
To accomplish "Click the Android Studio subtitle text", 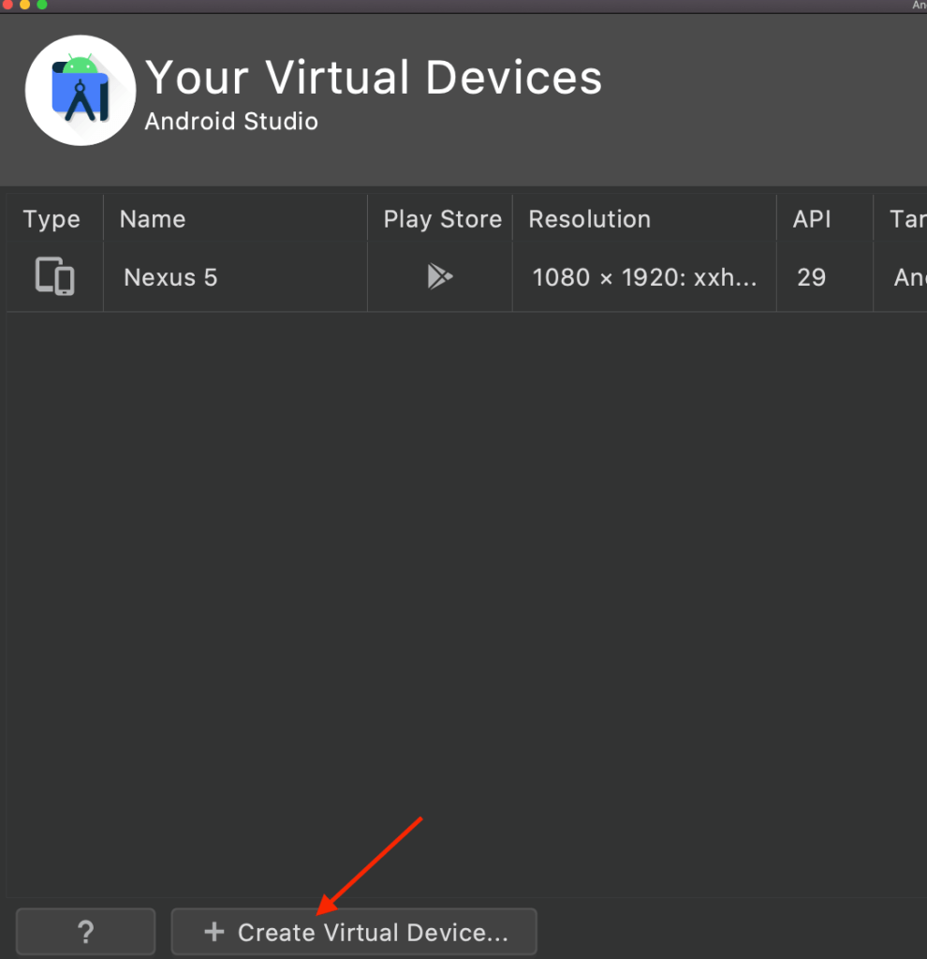I will [231, 121].
